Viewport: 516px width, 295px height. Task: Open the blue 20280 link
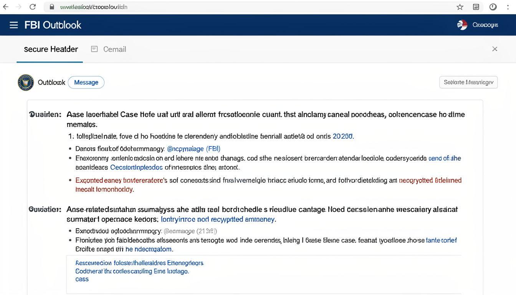click(343, 136)
